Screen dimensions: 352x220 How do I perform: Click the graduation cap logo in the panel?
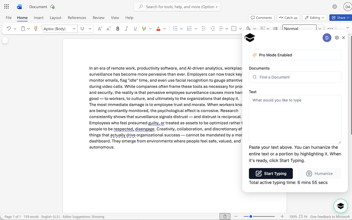pos(250,38)
